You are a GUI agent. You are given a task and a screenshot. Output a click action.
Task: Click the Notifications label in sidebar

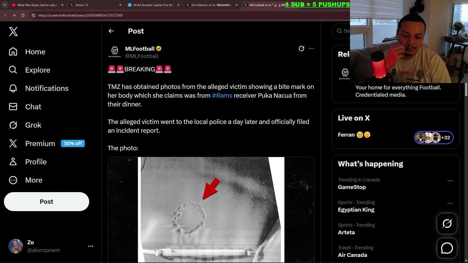[x=47, y=88]
